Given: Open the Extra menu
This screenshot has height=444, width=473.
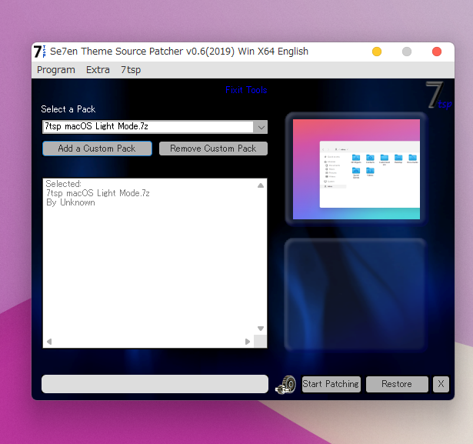Looking at the screenshot, I should (x=98, y=70).
